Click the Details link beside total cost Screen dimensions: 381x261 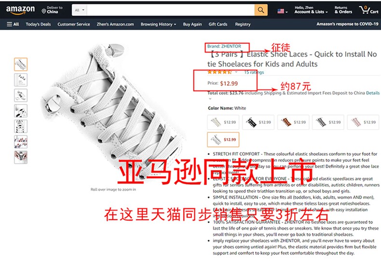pos(372,93)
